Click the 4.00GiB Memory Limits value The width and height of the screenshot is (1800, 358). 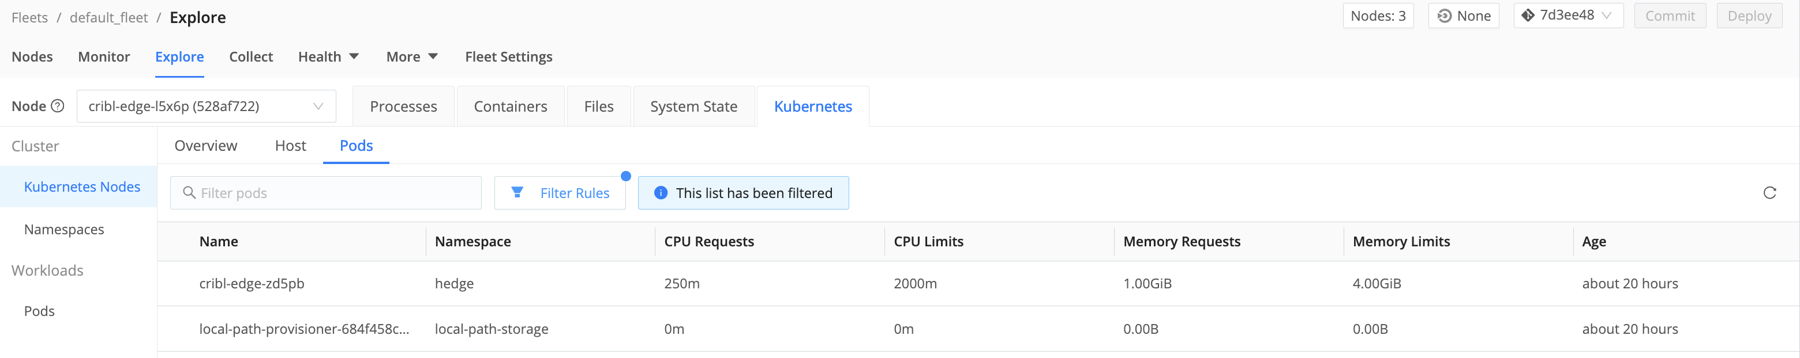(x=1377, y=284)
